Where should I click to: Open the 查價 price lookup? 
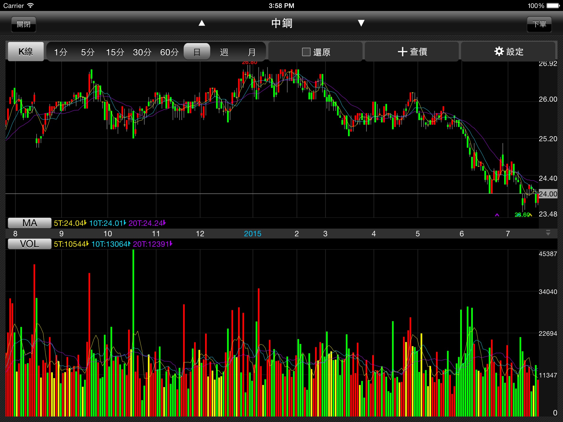[412, 51]
